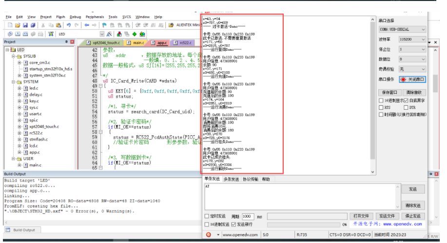The image size is (447, 243).
Task: Open Find in Files icon
Action: pos(171,25)
